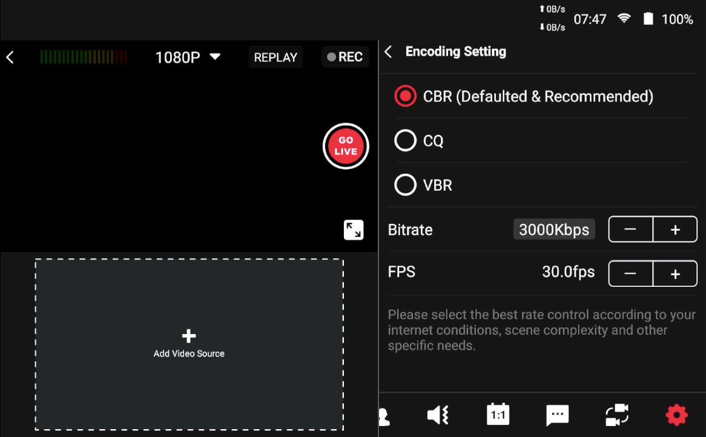Open the red settings gear
The image size is (706, 437).
[676, 415]
